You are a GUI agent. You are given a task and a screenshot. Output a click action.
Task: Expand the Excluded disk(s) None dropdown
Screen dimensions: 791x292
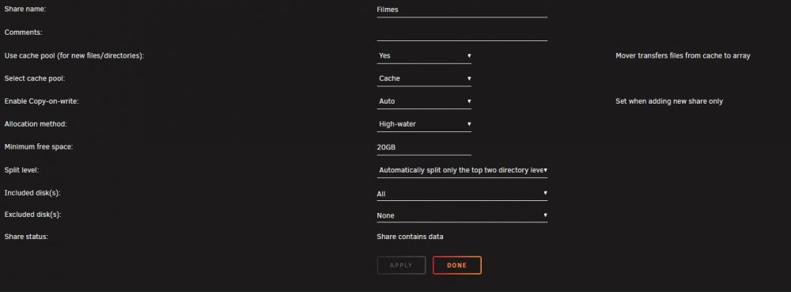(x=462, y=215)
